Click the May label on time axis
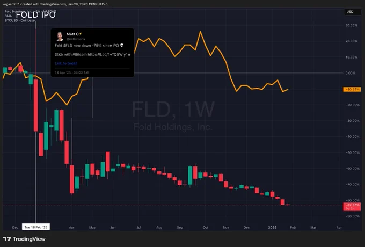This screenshot has height=247, width=365. [x=92, y=227]
